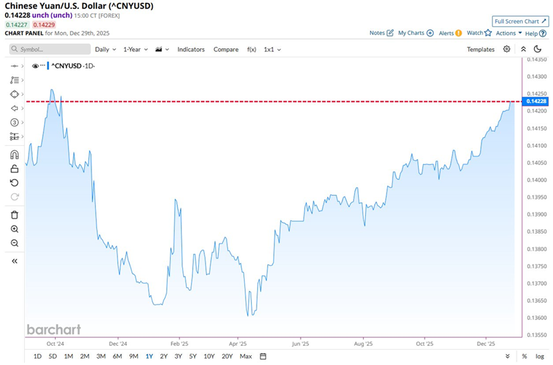Viewport: 553px width, 365px height.
Task: Open the Help link
Action: tap(531, 33)
